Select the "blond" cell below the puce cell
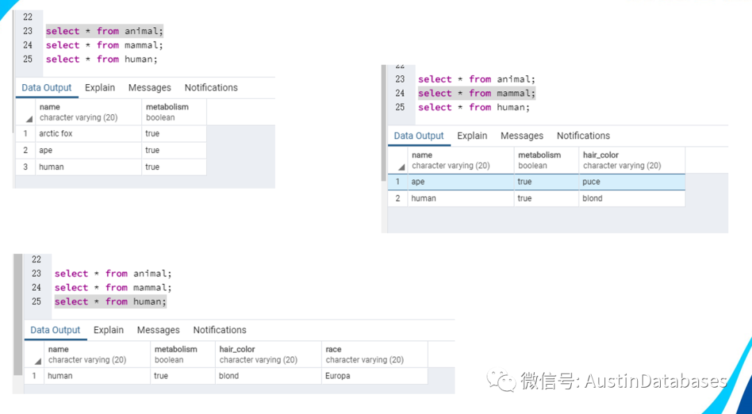Image resolution: width=752 pixels, height=414 pixels. [x=593, y=198]
